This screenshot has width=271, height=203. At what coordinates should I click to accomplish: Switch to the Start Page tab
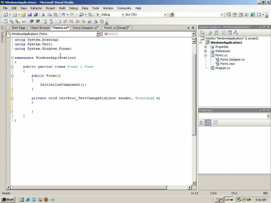tap(18, 28)
